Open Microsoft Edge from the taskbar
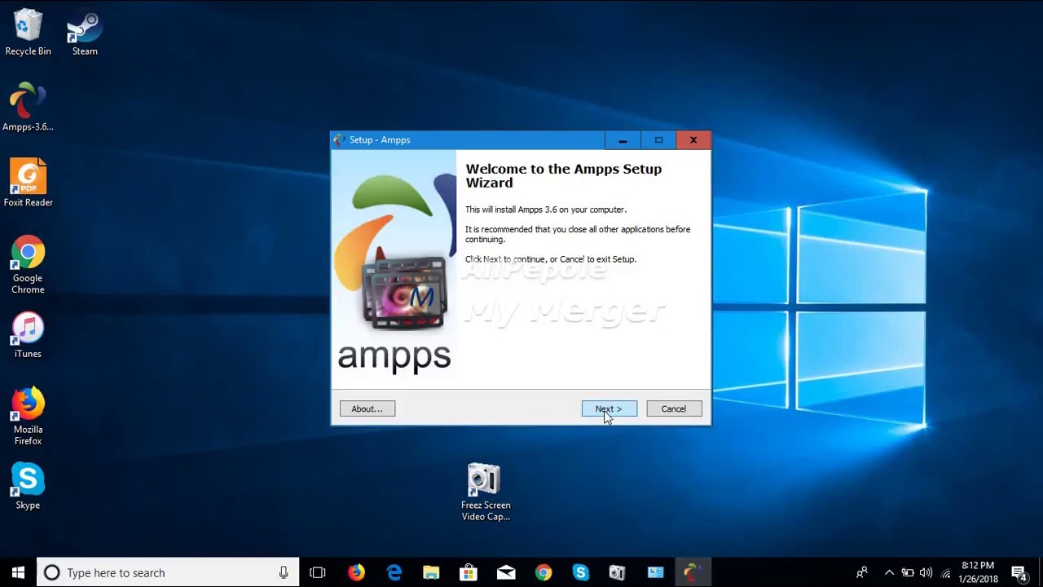 [394, 572]
